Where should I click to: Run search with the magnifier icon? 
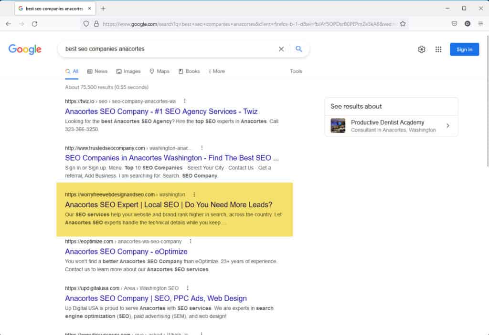click(x=299, y=49)
